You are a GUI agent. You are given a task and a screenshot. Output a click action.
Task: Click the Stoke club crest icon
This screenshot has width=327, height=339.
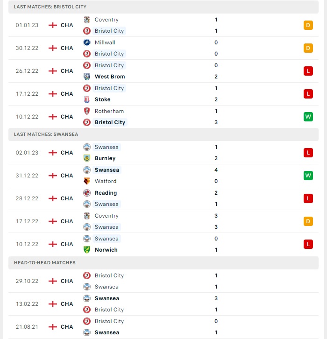(87, 99)
